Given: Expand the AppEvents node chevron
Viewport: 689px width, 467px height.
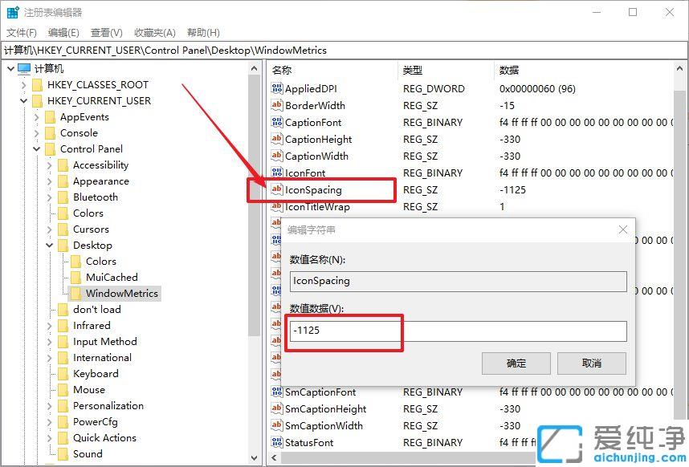Looking at the screenshot, I should 38,116.
